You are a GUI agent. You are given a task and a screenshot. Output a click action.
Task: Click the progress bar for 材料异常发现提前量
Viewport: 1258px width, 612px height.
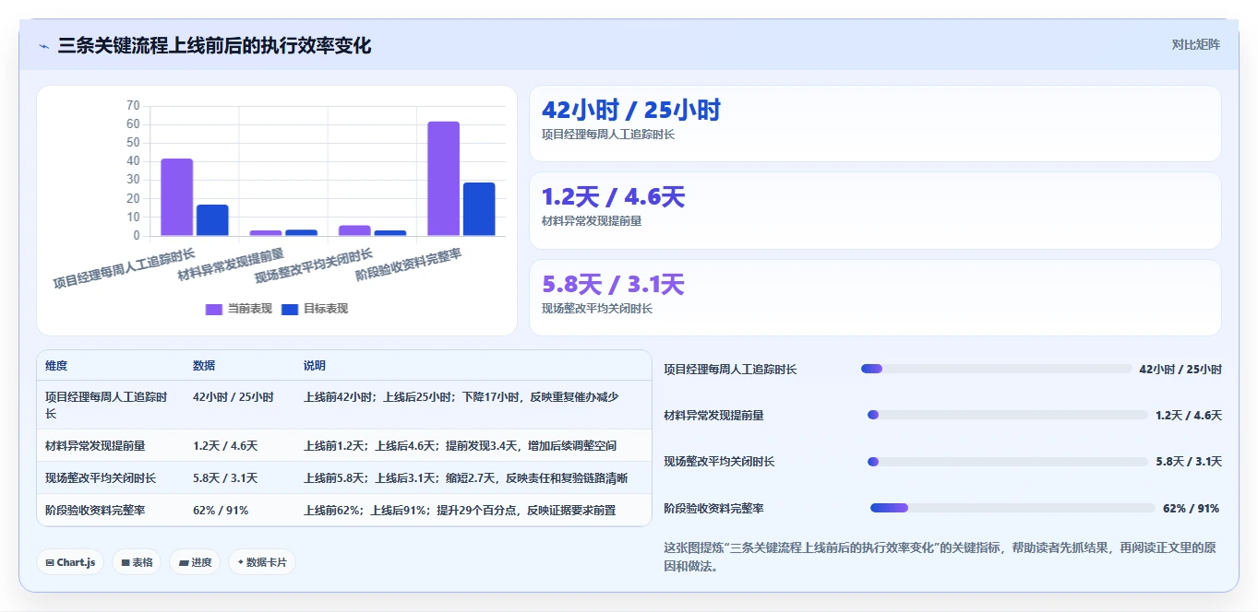(x=1008, y=415)
